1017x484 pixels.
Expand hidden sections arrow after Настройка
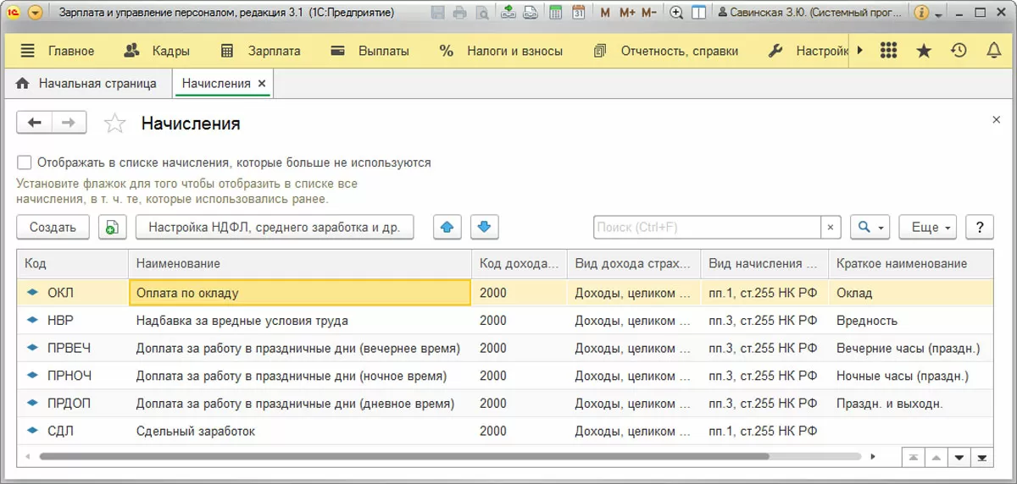click(859, 51)
